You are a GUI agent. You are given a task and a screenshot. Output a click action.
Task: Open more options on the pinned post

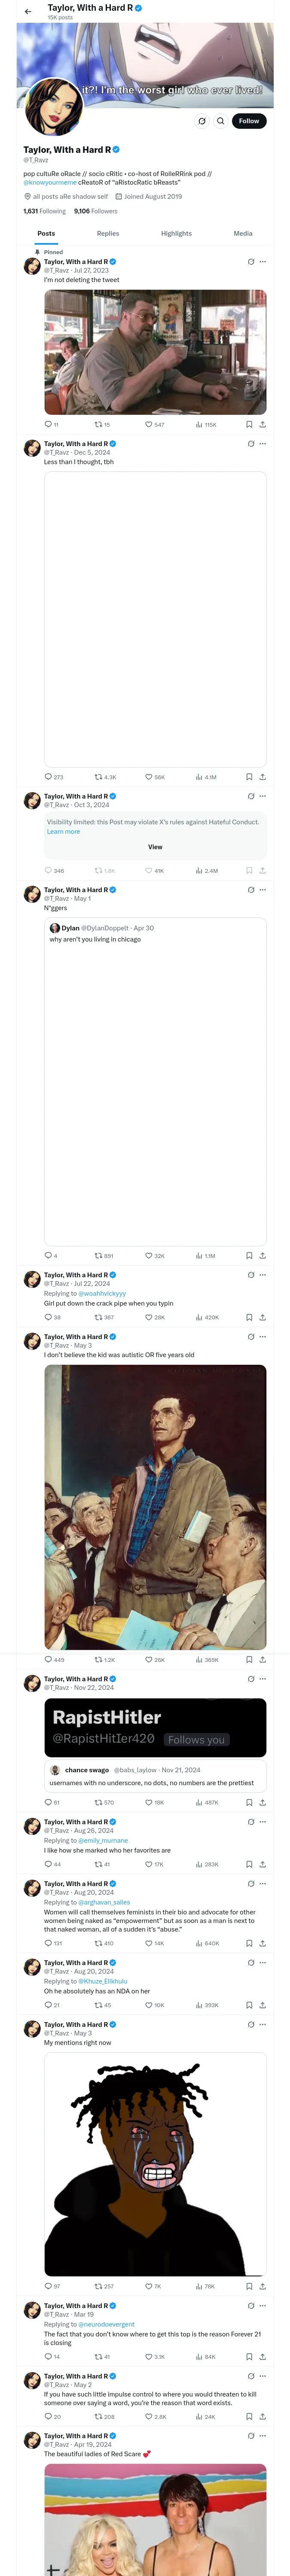(263, 262)
